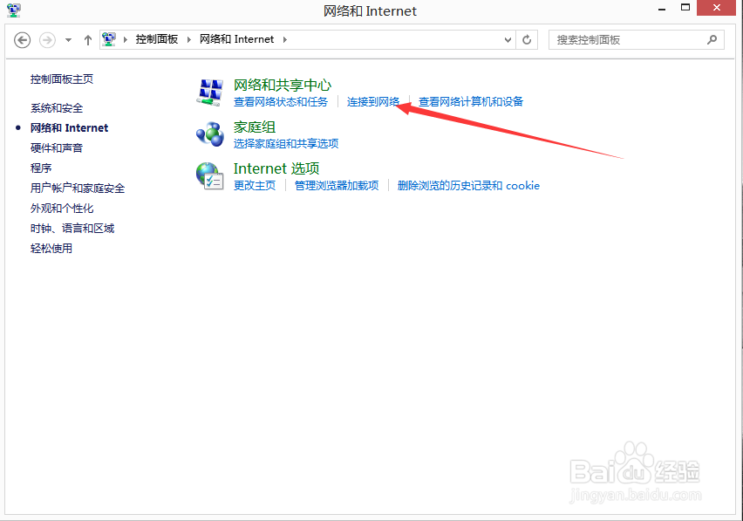Open Internet 选项 using its icon
This screenshot has width=743, height=521.
click(209, 175)
